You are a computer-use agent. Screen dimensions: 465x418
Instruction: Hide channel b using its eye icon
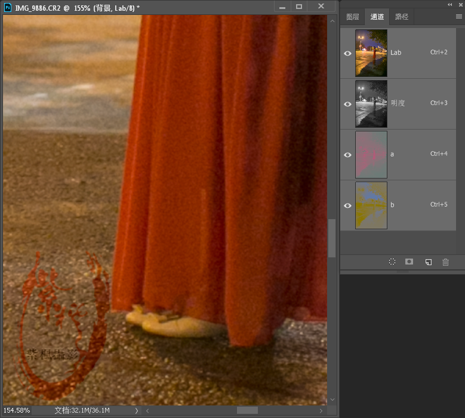pos(347,205)
